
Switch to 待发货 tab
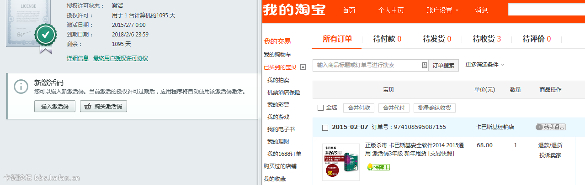point(437,39)
